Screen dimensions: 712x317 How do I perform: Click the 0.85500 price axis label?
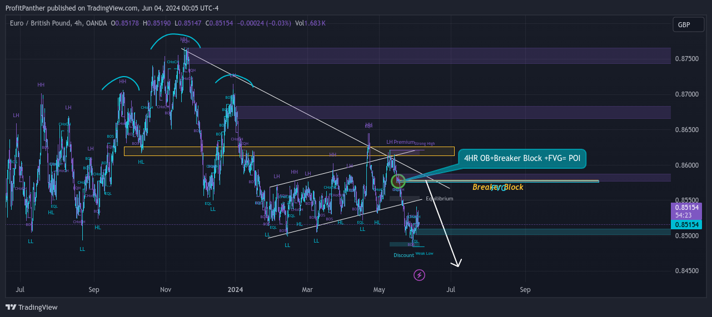(x=686, y=200)
